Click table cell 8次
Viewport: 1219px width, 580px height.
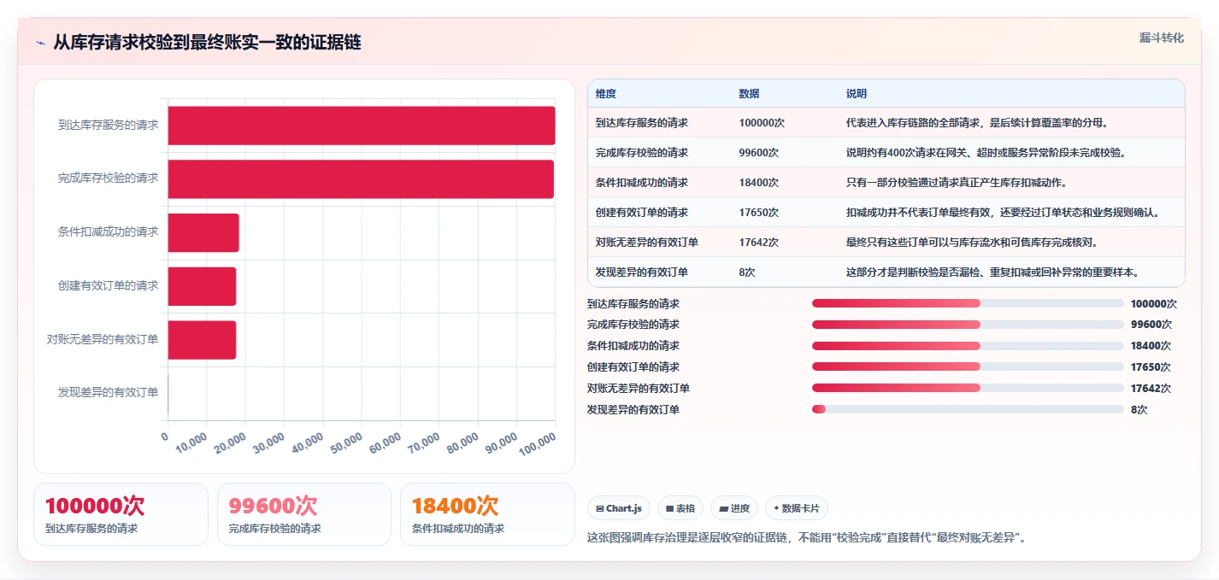click(x=747, y=272)
